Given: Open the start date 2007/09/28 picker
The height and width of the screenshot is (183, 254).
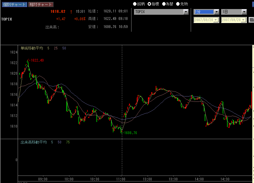Looking at the screenshot, I should (216, 20).
